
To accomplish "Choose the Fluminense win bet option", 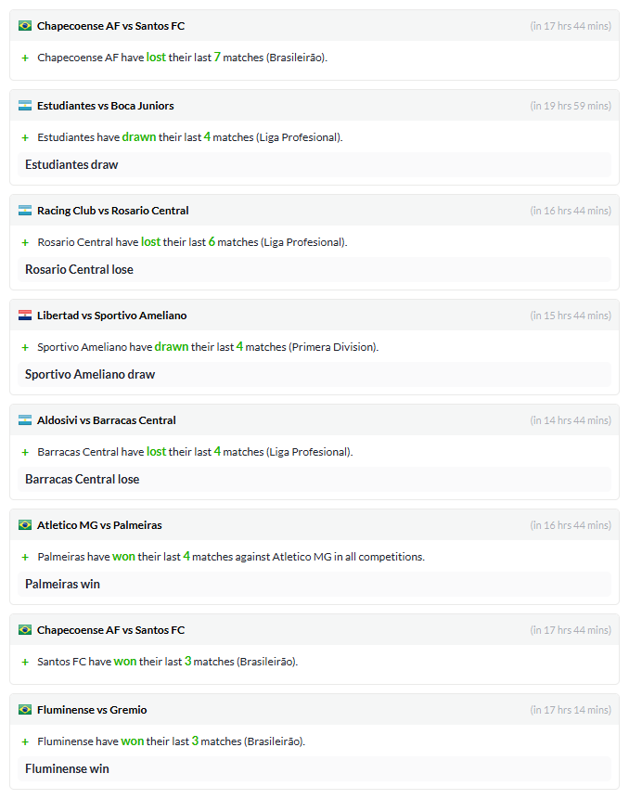I will [314, 769].
